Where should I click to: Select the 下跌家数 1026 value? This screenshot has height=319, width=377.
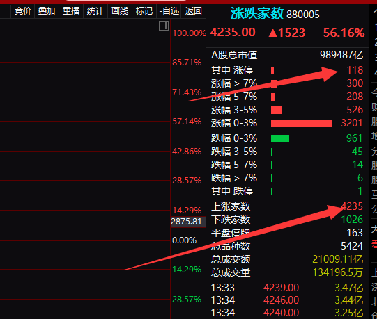(352, 220)
